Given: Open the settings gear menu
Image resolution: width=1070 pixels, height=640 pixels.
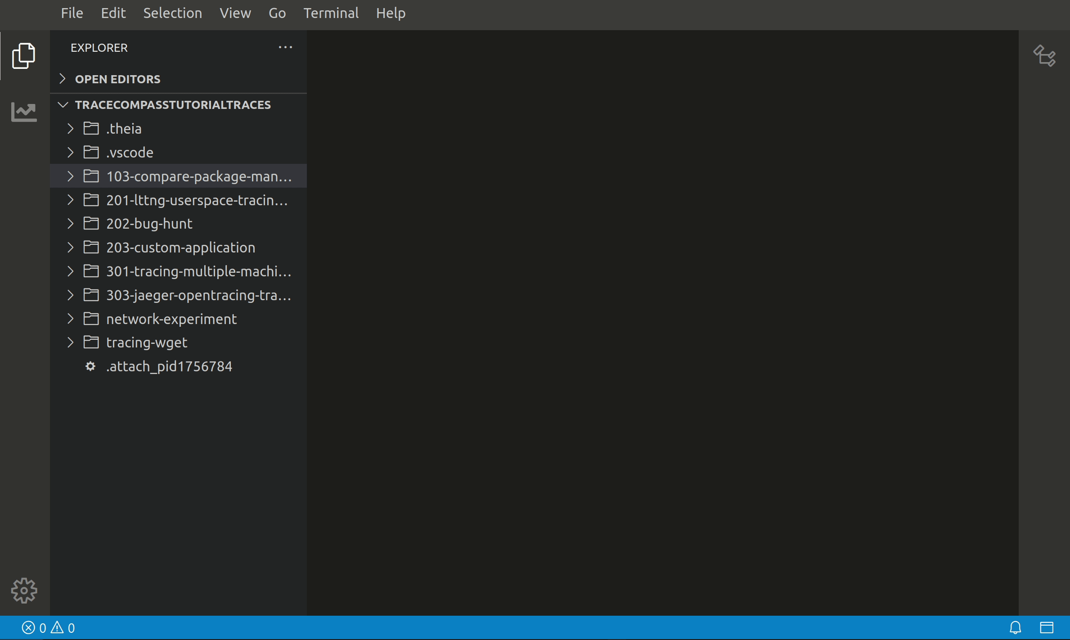Looking at the screenshot, I should click(24, 590).
